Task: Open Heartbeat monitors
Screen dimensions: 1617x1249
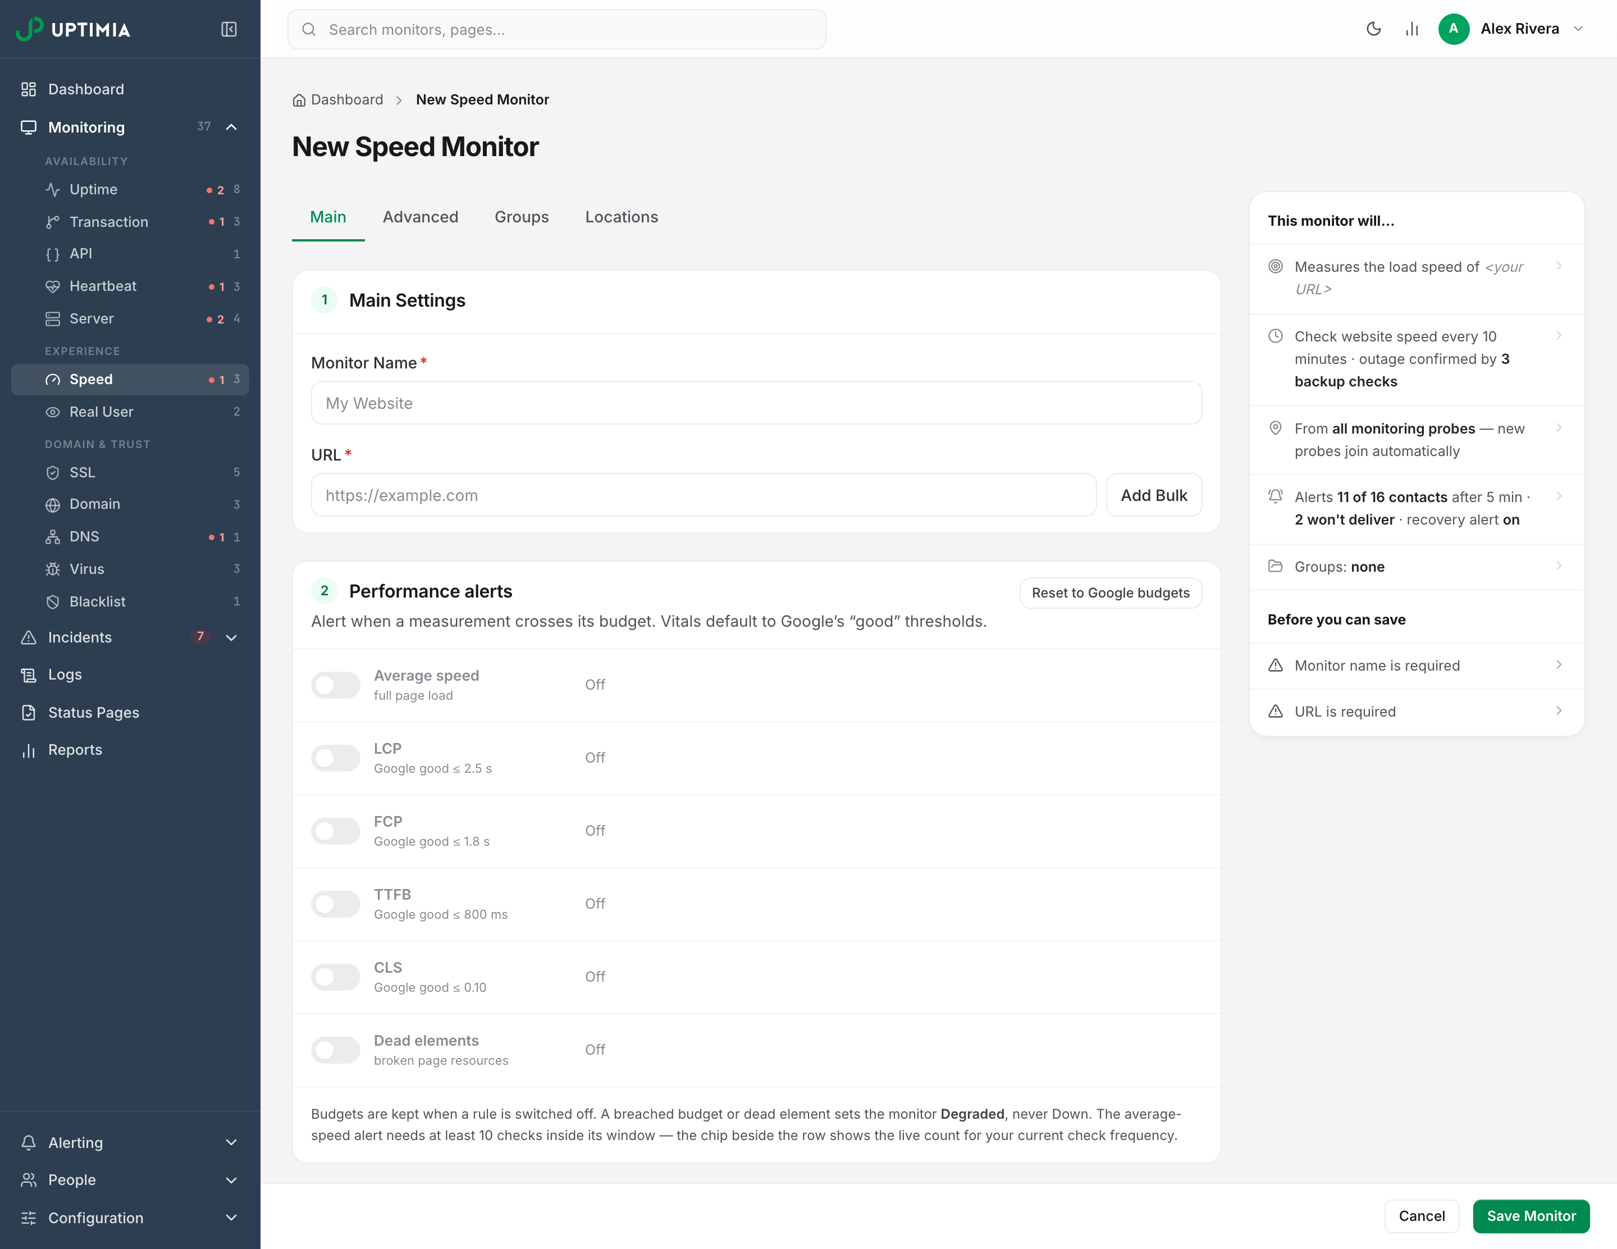Action: pyautogui.click(x=130, y=286)
